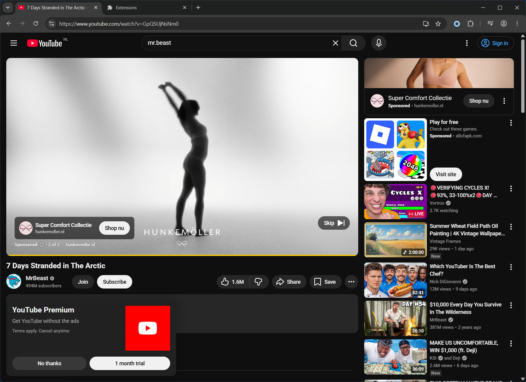The height and width of the screenshot is (382, 526).
Task: Start voice search with microphone icon
Action: click(x=379, y=43)
